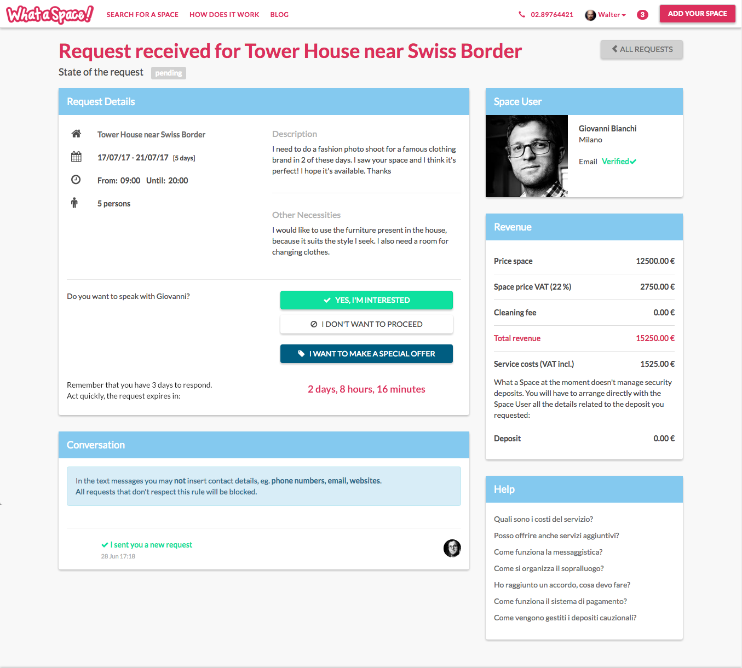Click Yes, I'm Interested button
Viewport: 742px width, 668px height.
coord(366,300)
